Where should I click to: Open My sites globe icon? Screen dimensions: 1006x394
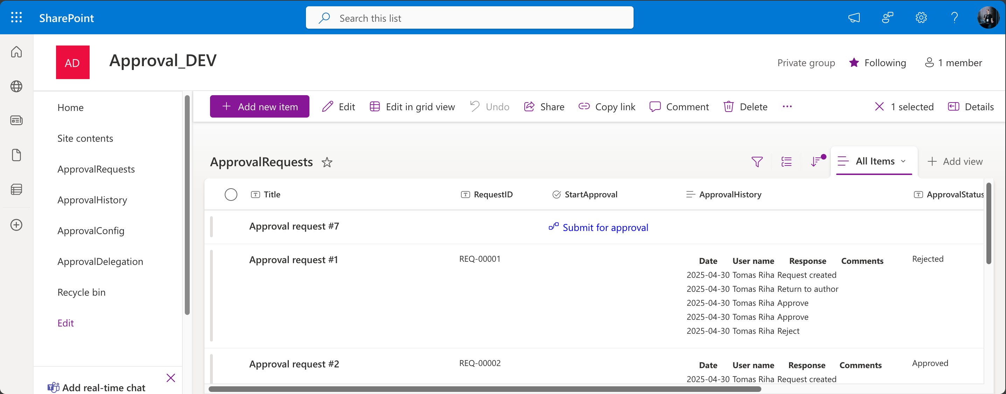point(16,86)
